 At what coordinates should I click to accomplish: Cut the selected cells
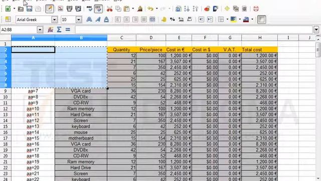[109, 9]
